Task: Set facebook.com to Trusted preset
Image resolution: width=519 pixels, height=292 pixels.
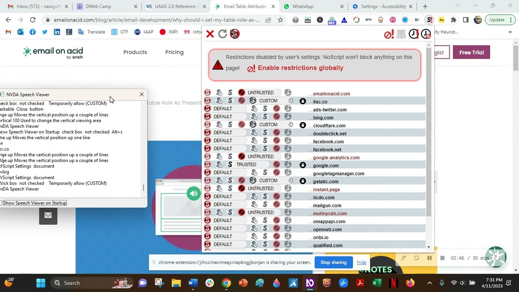Action: (x=265, y=140)
